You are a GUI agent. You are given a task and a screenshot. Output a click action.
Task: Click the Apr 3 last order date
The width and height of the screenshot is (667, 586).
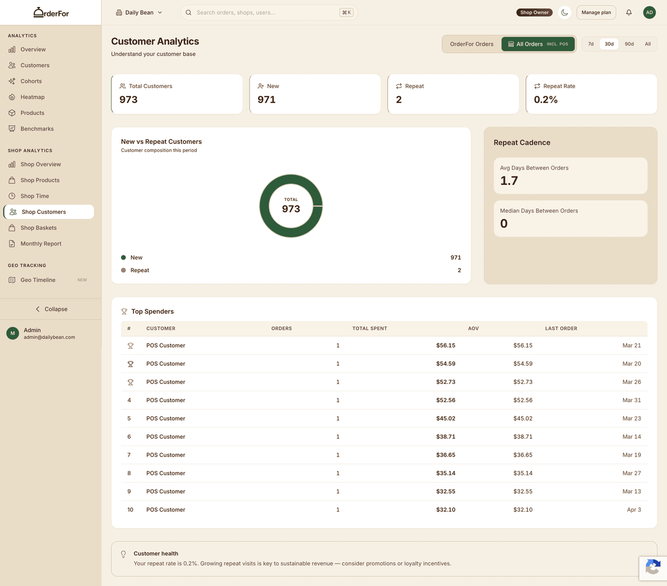634,510
